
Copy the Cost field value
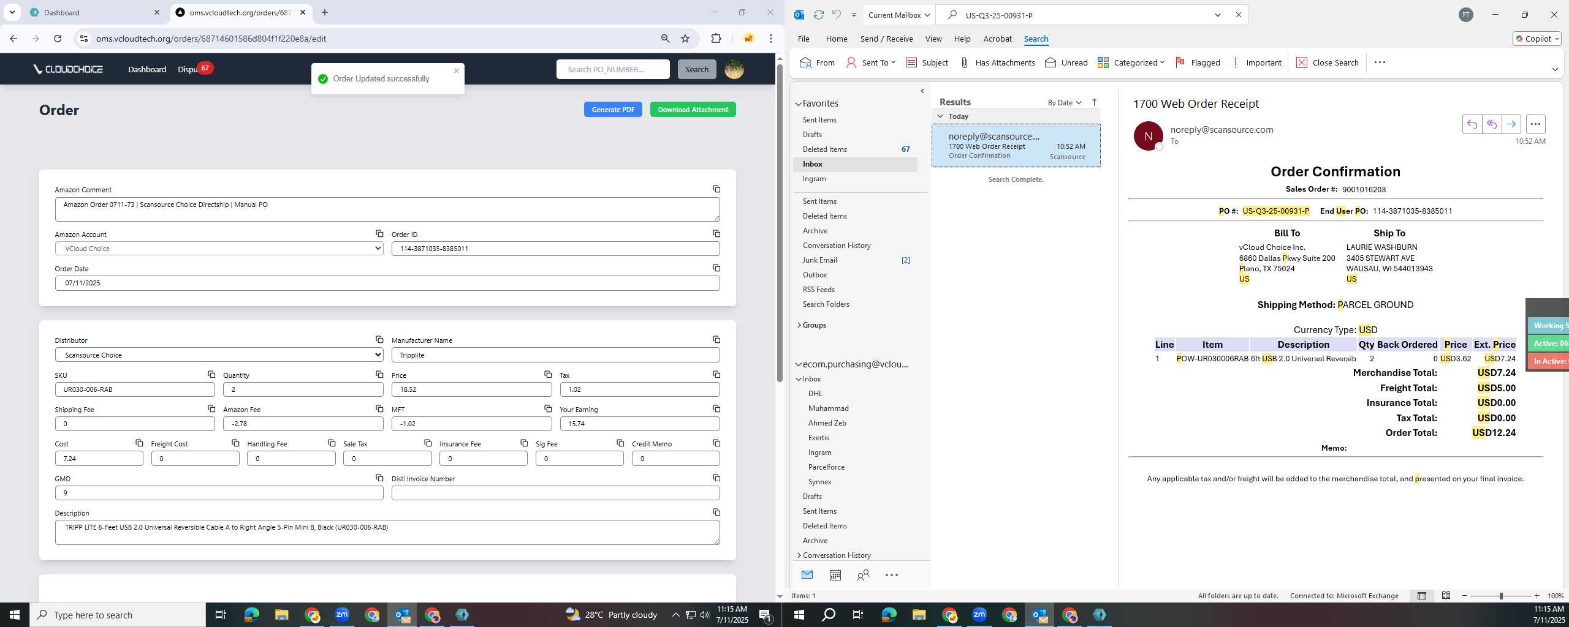139,443
